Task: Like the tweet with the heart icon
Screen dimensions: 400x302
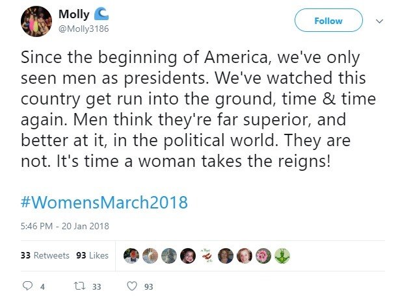Action: click(132, 286)
